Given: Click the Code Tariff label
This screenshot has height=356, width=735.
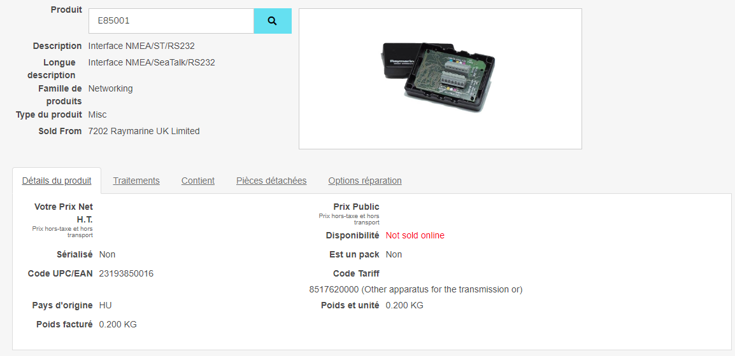Looking at the screenshot, I should (356, 273).
